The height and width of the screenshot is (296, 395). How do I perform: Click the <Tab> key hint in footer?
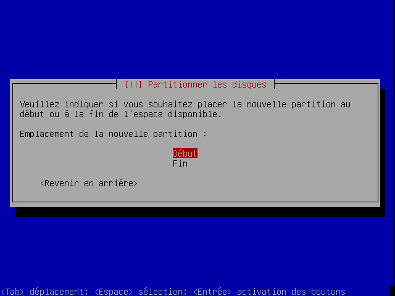[x=12, y=292]
